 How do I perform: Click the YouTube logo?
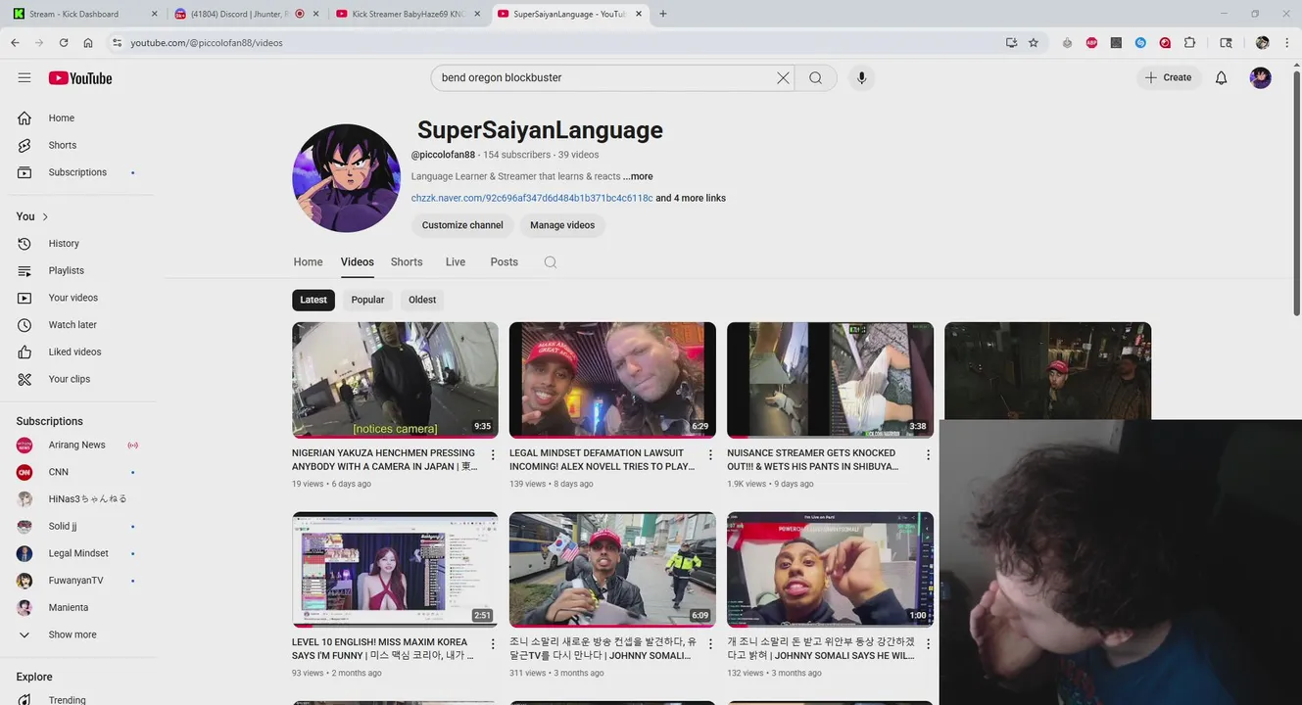click(x=80, y=78)
